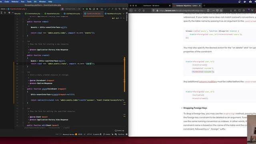Image resolution: width=256 pixels, height=144 pixels.
Task: Open the Help menu
Action: pos(50,2)
